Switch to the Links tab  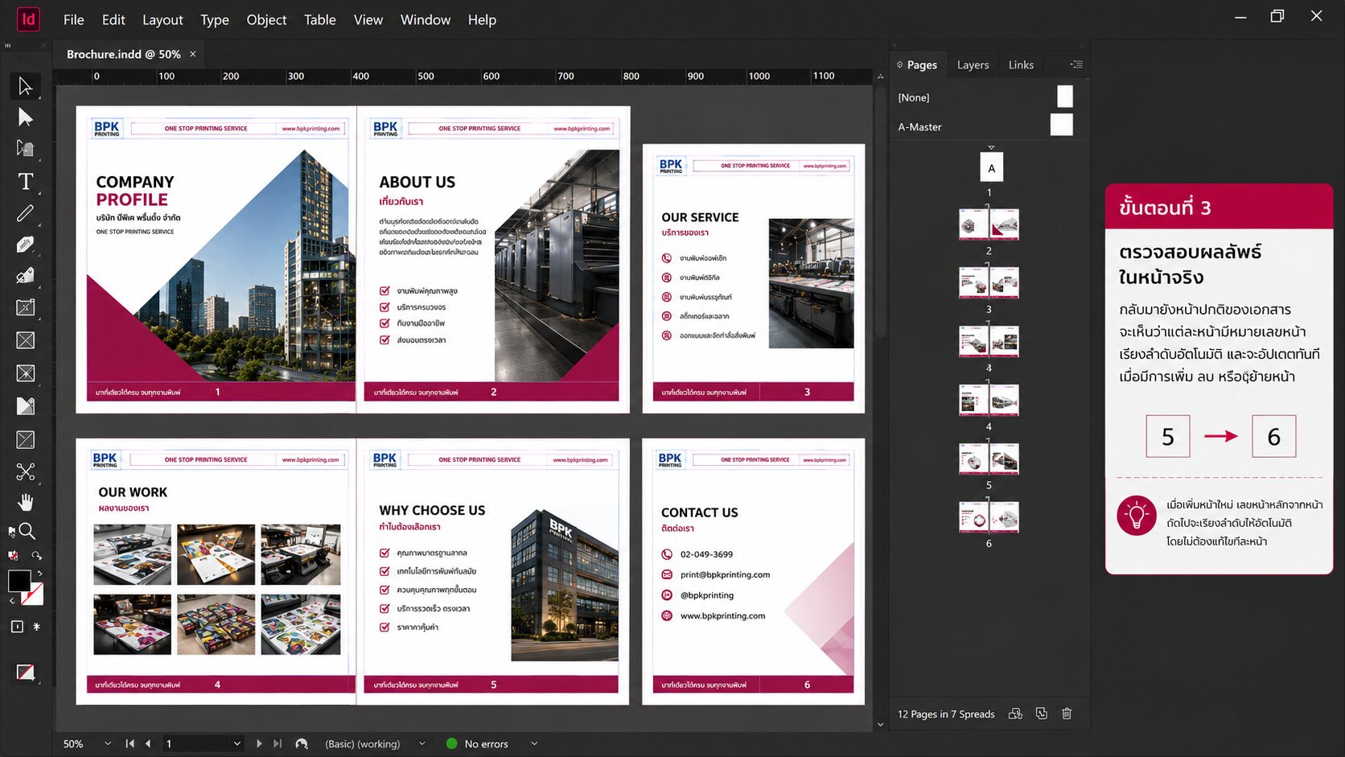point(1021,64)
